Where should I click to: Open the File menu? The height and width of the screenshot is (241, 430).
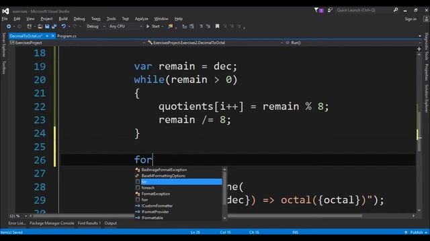pyautogui.click(x=5, y=19)
